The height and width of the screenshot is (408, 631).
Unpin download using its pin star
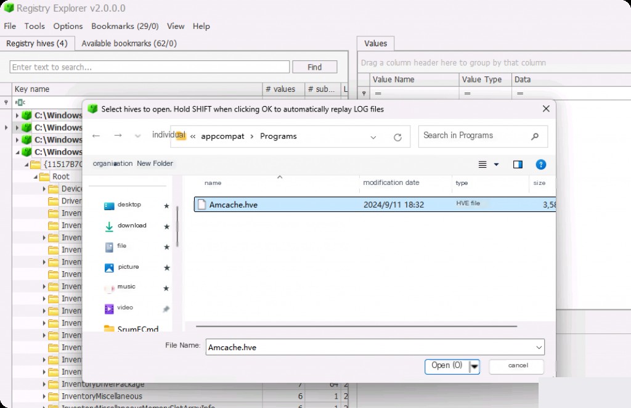166,227
